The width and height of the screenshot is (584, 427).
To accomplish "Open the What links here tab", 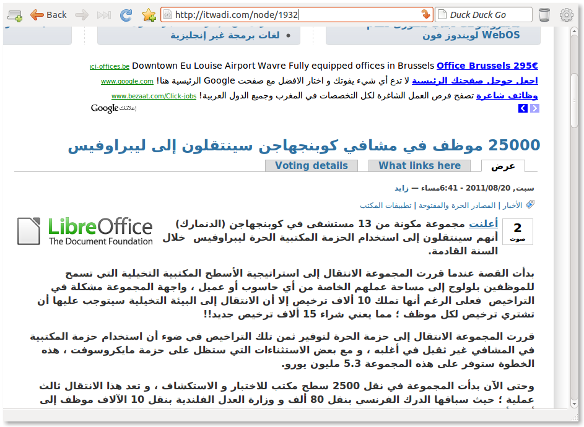I will [x=419, y=165].
